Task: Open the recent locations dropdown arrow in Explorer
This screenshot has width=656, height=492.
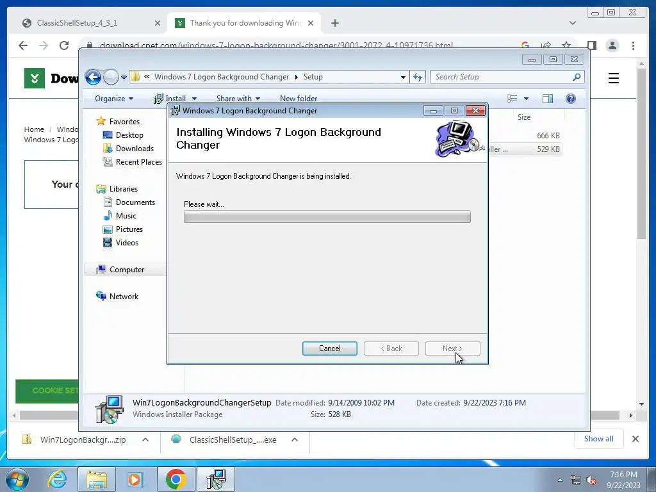Action: pyautogui.click(x=124, y=78)
